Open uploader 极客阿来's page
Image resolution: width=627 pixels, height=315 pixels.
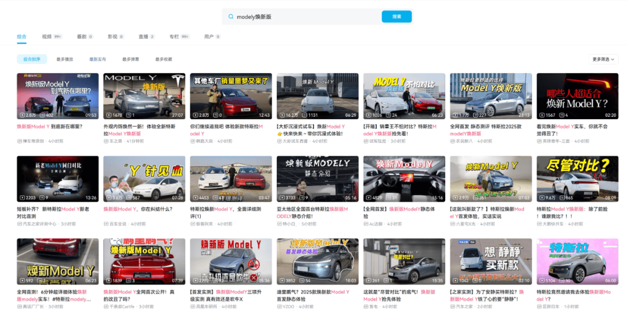(205, 224)
